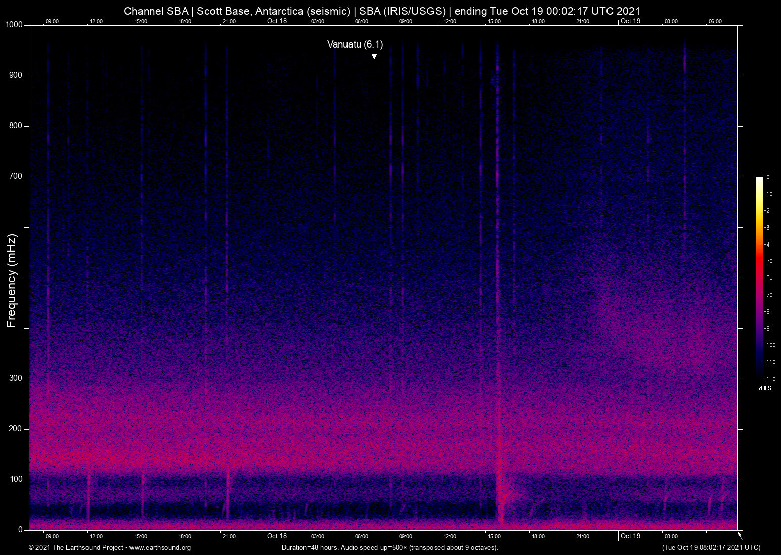The height and width of the screenshot is (555, 781).
Task: Click the Tue Oct 19 08:02:17 timestamp in the footer
Action: pos(711,548)
